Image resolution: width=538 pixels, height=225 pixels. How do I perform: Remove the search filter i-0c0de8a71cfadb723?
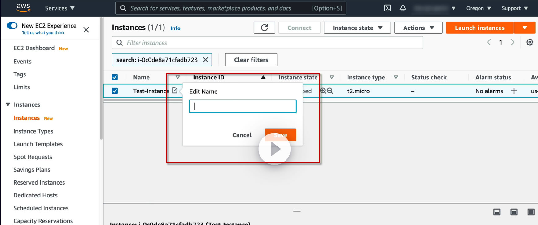(x=205, y=60)
